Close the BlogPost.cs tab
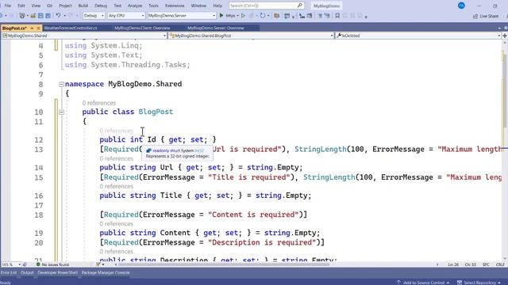The width and height of the screenshot is (508, 285). [38, 28]
